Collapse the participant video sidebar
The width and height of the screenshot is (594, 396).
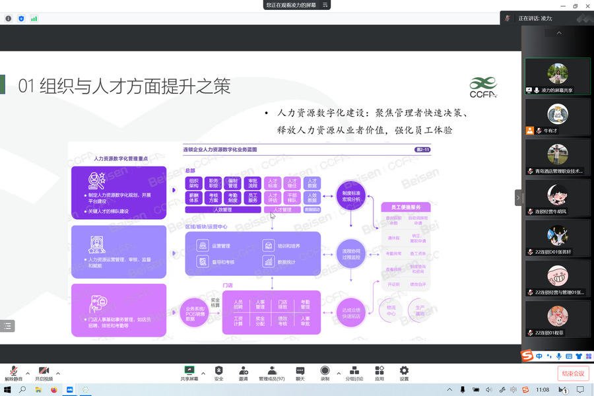pyautogui.click(x=518, y=197)
